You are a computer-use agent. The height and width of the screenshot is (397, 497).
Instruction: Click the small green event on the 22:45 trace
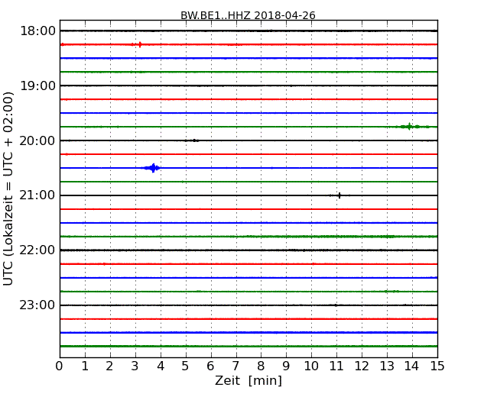coord(391,291)
